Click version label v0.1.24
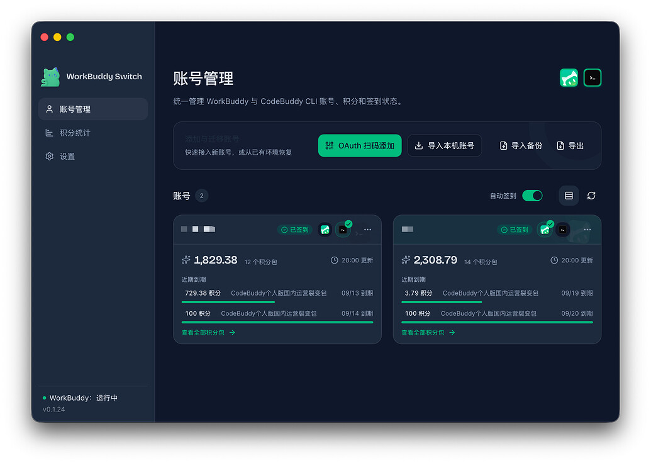Screen dimensions: 651x463 pos(53,410)
